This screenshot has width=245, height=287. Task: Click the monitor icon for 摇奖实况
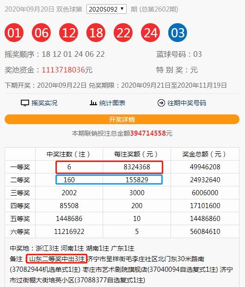(x=25, y=103)
